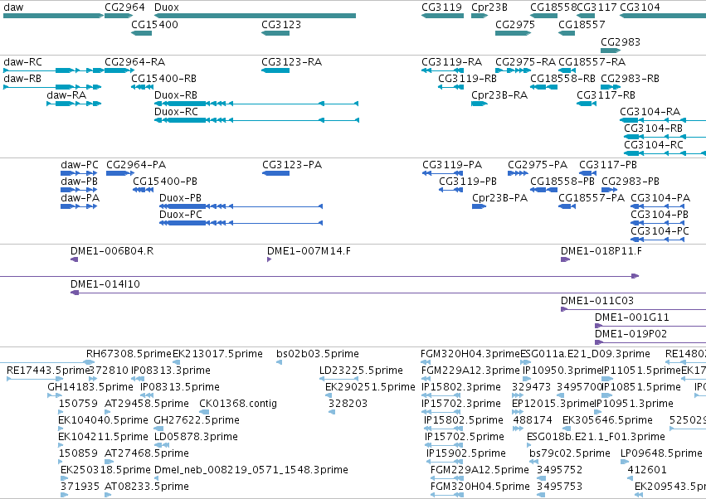
Task: Select the Duox-PB protein label
Action: (x=180, y=198)
